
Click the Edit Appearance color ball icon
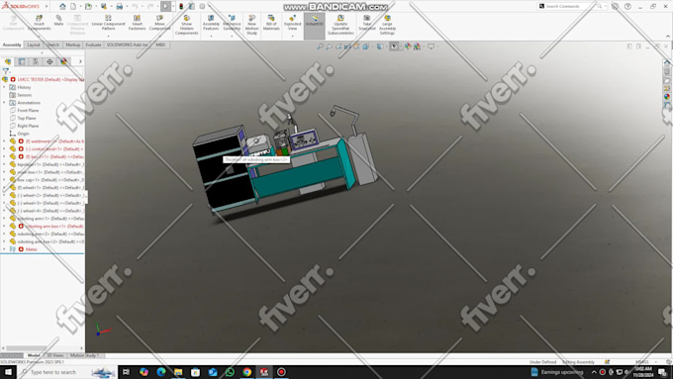click(408, 47)
